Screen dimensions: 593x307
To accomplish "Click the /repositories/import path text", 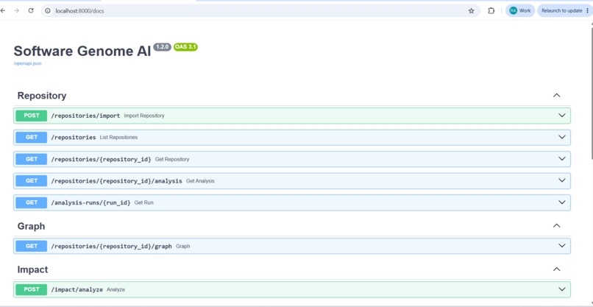I will (x=85, y=116).
